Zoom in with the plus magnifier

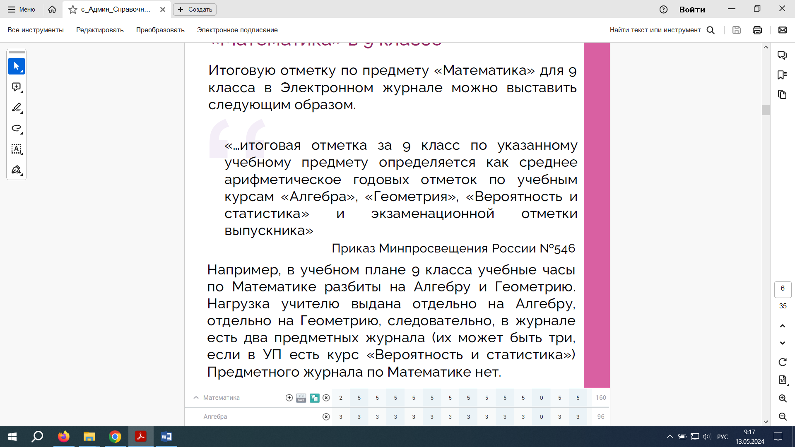pos(783,398)
